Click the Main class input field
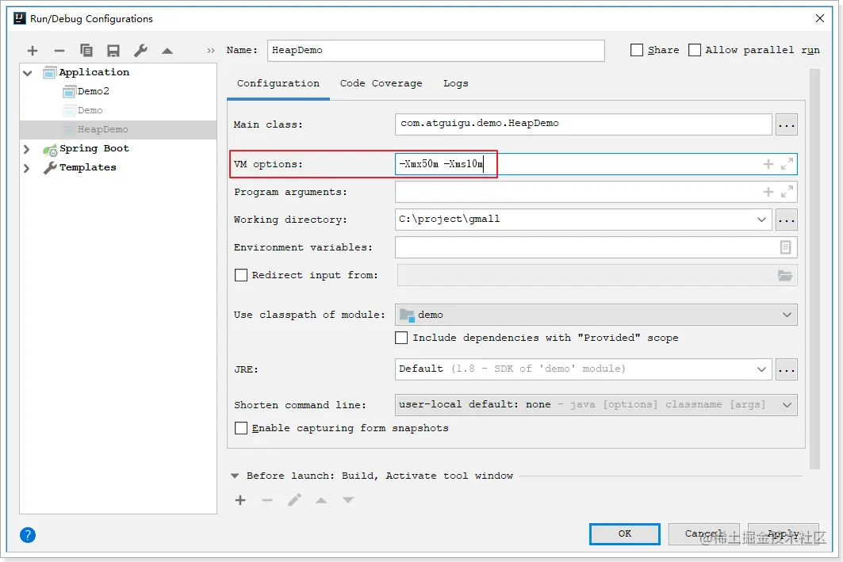 click(x=584, y=124)
